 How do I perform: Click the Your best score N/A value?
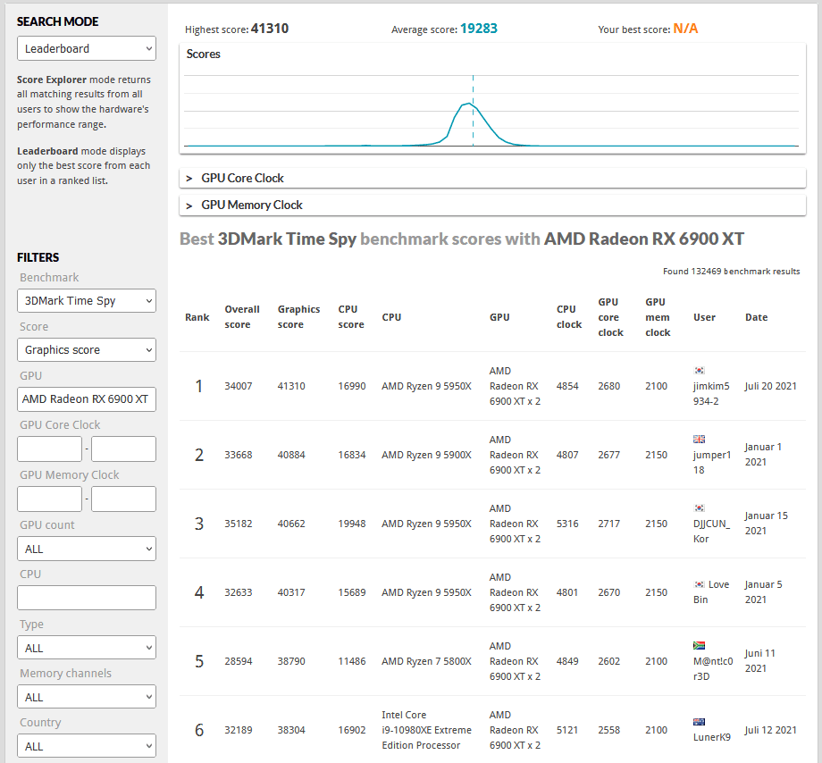(x=685, y=29)
